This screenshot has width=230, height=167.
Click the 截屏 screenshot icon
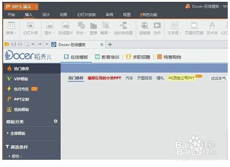(106, 26)
